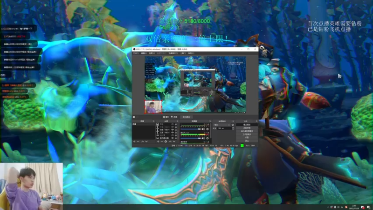
Task: Open the 场景集合(S) menu
Action: (x=173, y=53)
